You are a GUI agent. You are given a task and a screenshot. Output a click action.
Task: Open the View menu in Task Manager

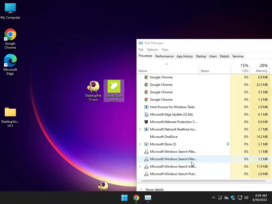pos(165,50)
